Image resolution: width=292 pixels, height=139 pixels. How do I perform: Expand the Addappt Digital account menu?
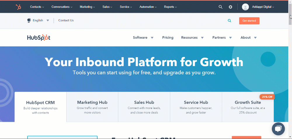tap(263, 7)
